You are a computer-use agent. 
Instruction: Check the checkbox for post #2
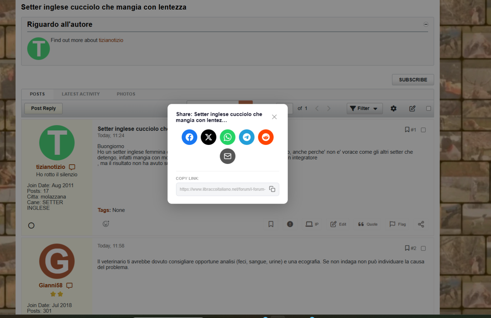(423, 248)
